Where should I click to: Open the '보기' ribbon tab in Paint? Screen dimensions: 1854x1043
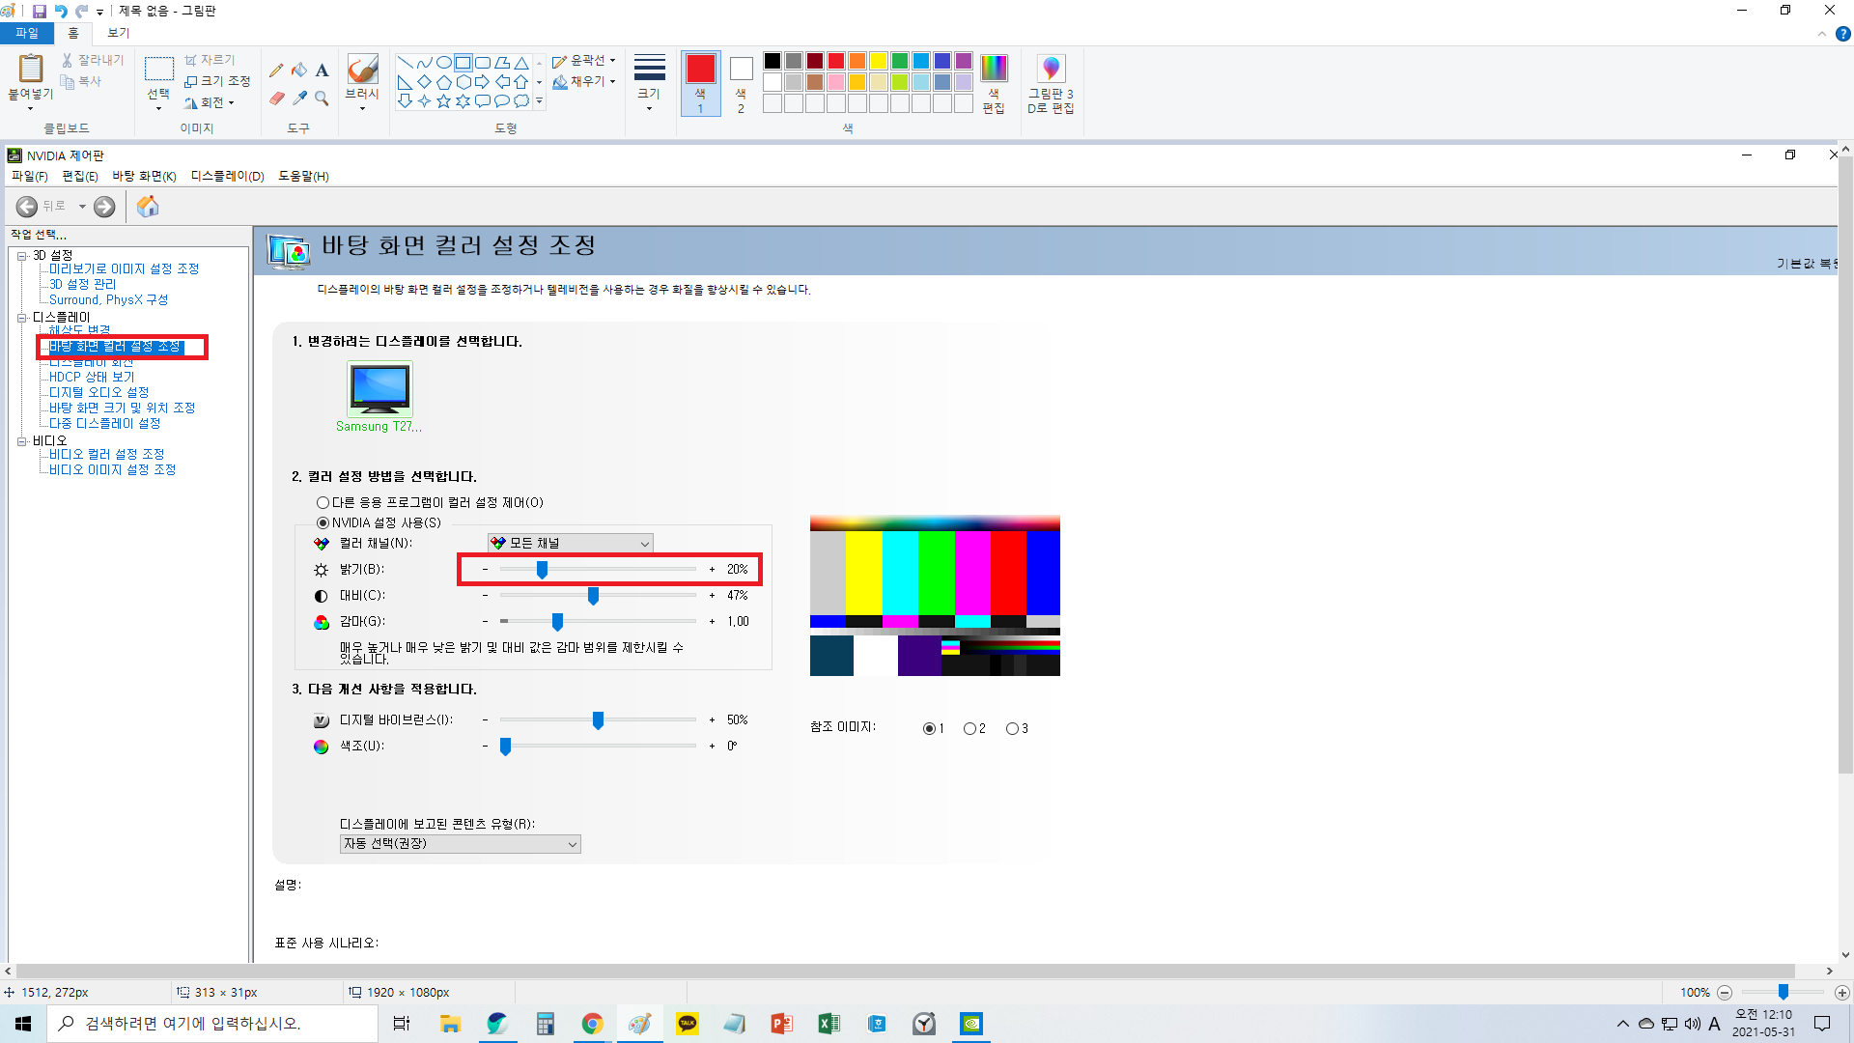[118, 33]
